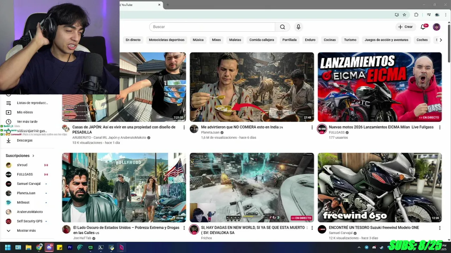451x253 pixels.
Task: Open YouTube account avatar menu
Action: click(437, 27)
